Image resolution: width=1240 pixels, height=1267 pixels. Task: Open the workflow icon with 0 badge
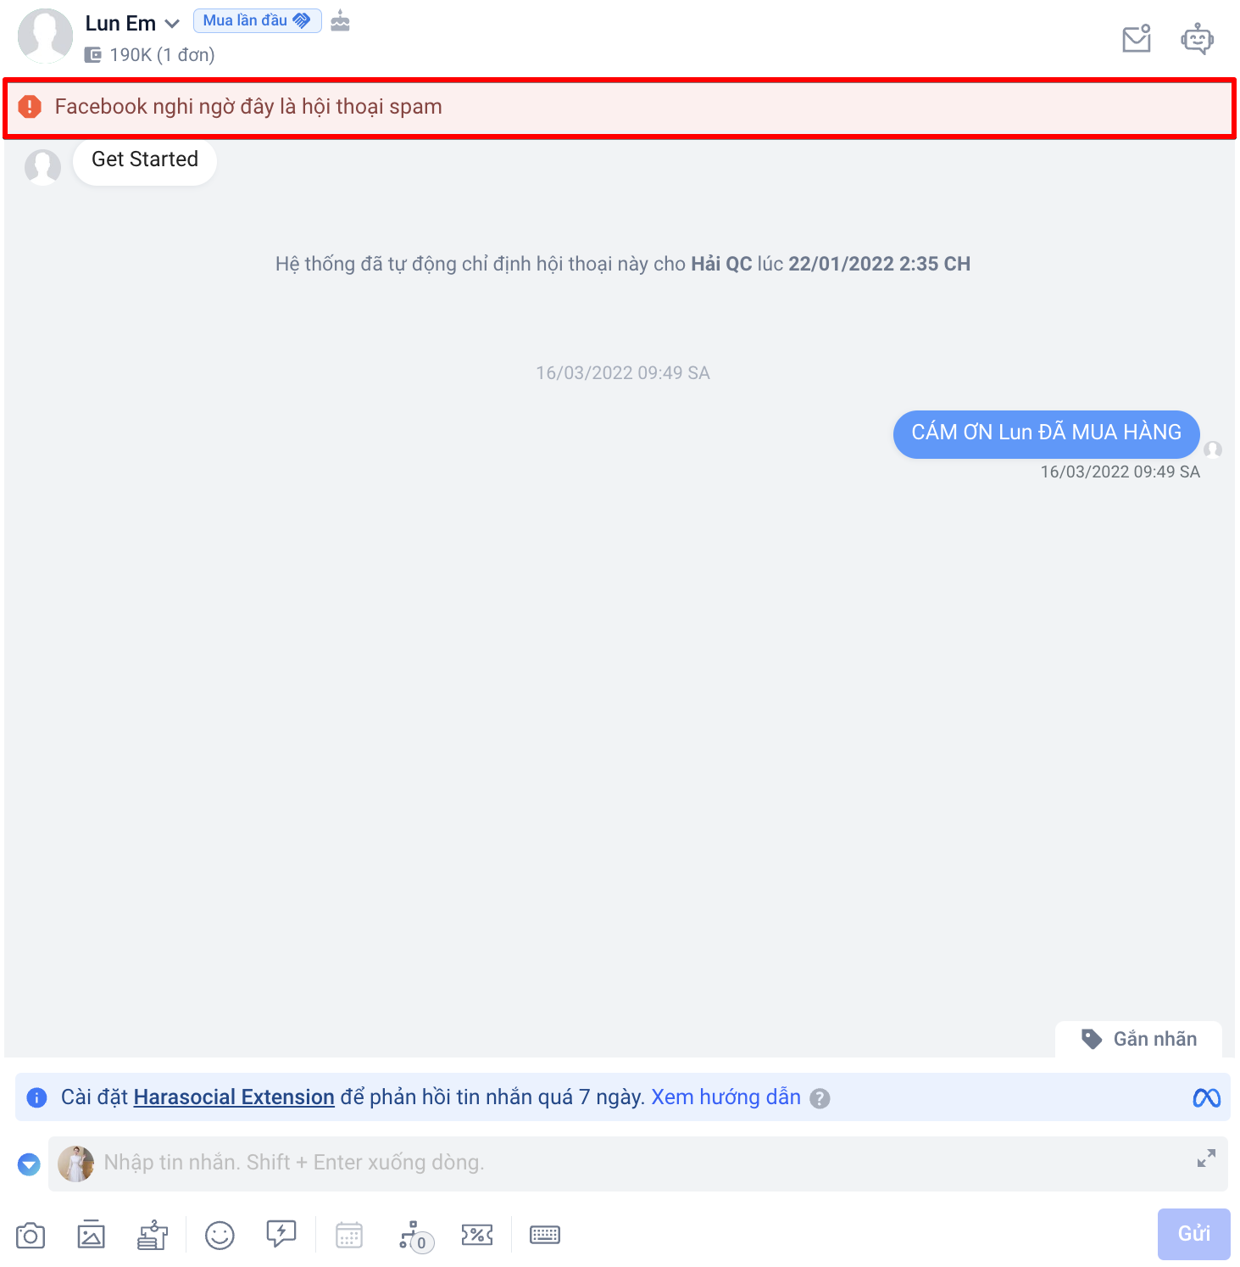tap(415, 1236)
